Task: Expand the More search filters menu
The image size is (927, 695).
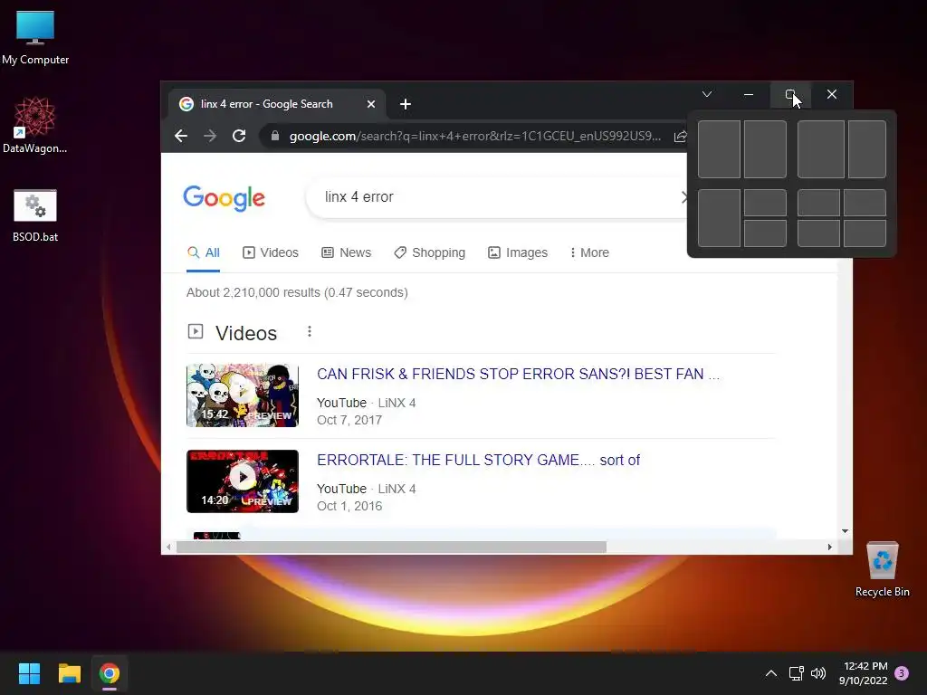Action: pyautogui.click(x=588, y=253)
